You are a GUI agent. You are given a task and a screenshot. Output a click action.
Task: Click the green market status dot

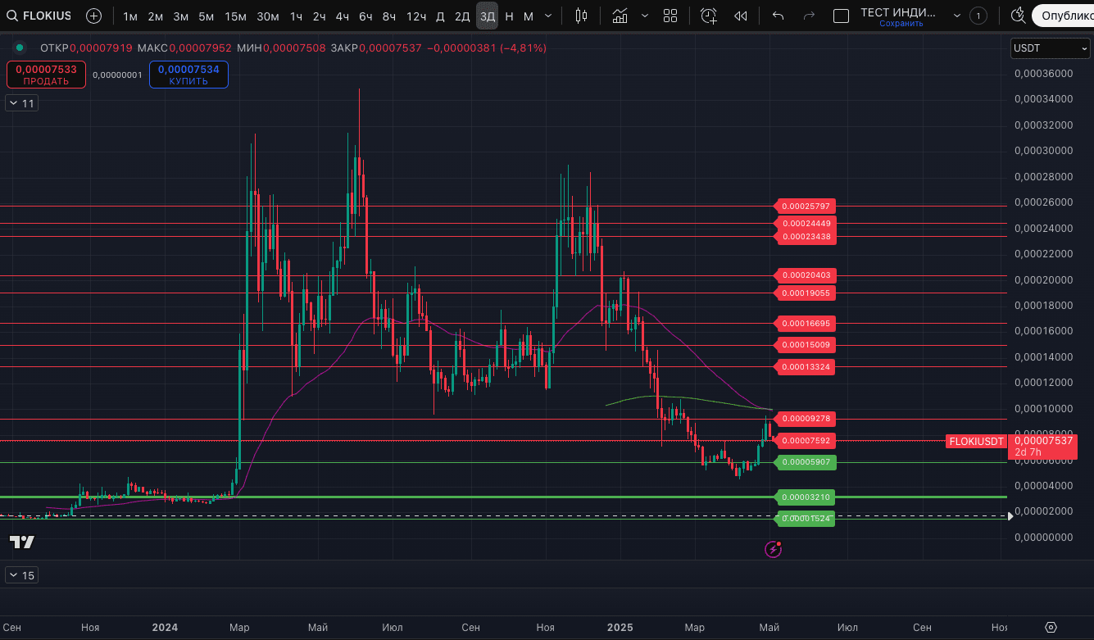[20, 48]
